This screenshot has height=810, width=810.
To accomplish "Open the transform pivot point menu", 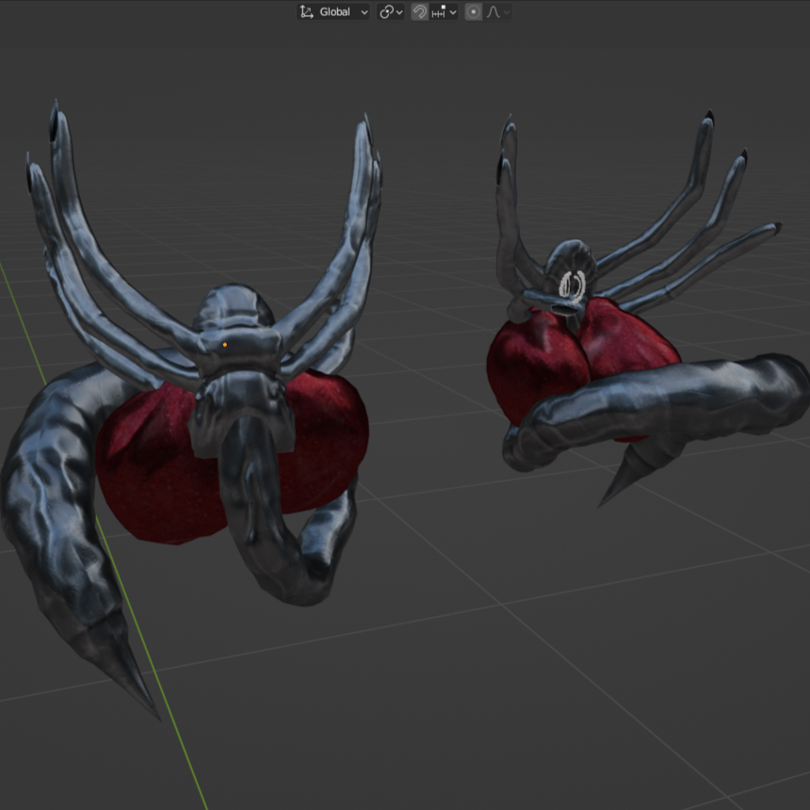I will 391,12.
